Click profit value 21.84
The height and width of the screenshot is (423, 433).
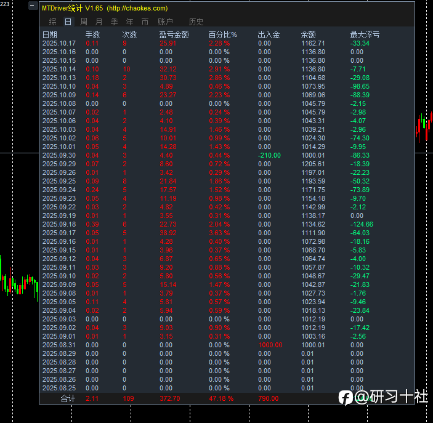pyautogui.click(x=168, y=181)
